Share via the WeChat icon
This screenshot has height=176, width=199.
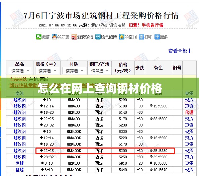tap(38, 37)
